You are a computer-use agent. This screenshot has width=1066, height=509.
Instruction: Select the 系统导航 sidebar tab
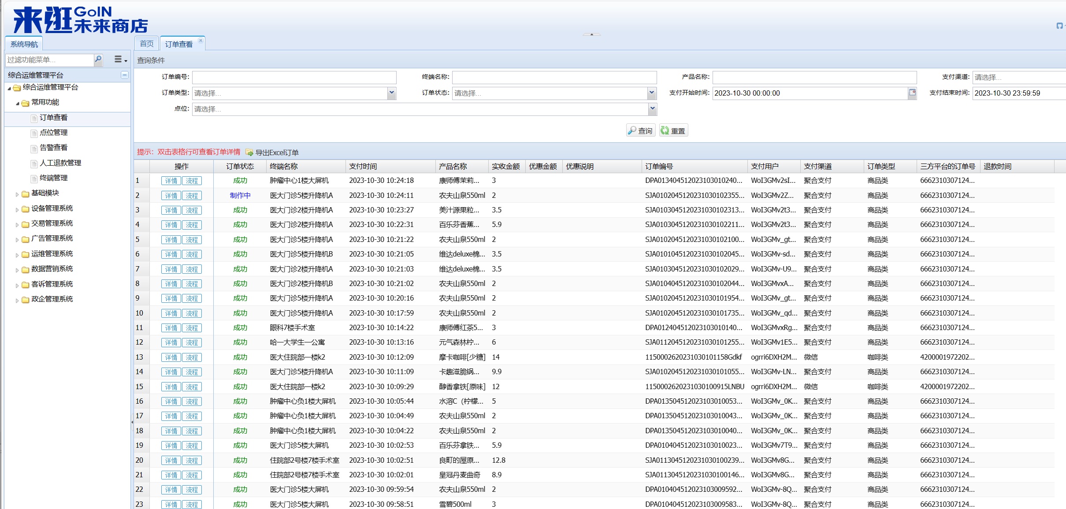[x=24, y=44]
